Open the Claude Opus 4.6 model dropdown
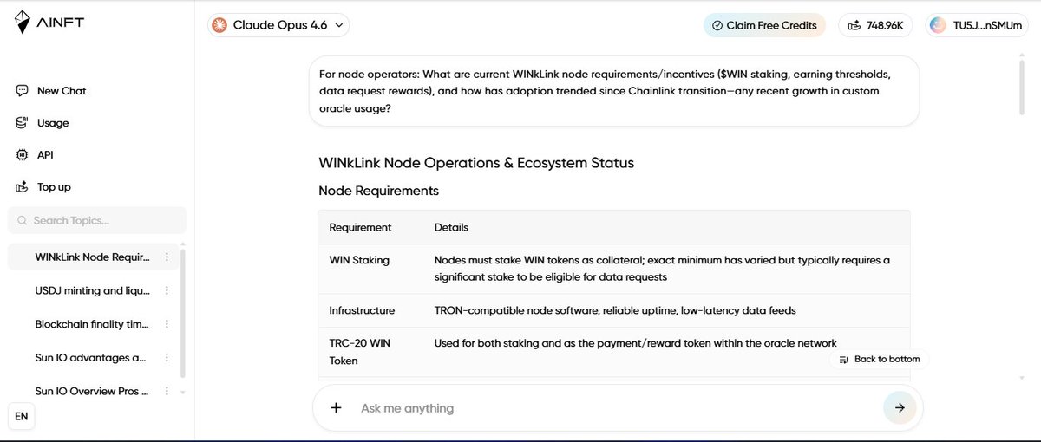Screen dimensions: 1041x442 tap(279, 25)
